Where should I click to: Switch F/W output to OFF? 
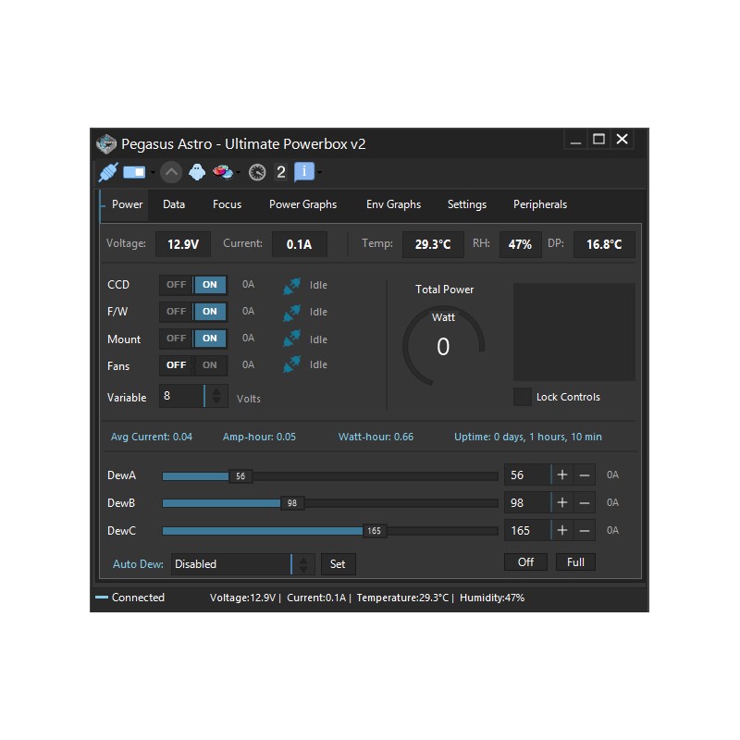[x=176, y=312]
